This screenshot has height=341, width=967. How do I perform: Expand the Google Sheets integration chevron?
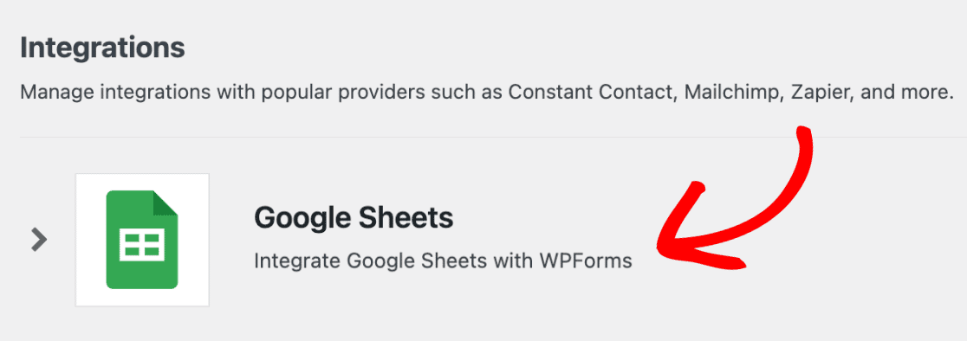tap(39, 240)
